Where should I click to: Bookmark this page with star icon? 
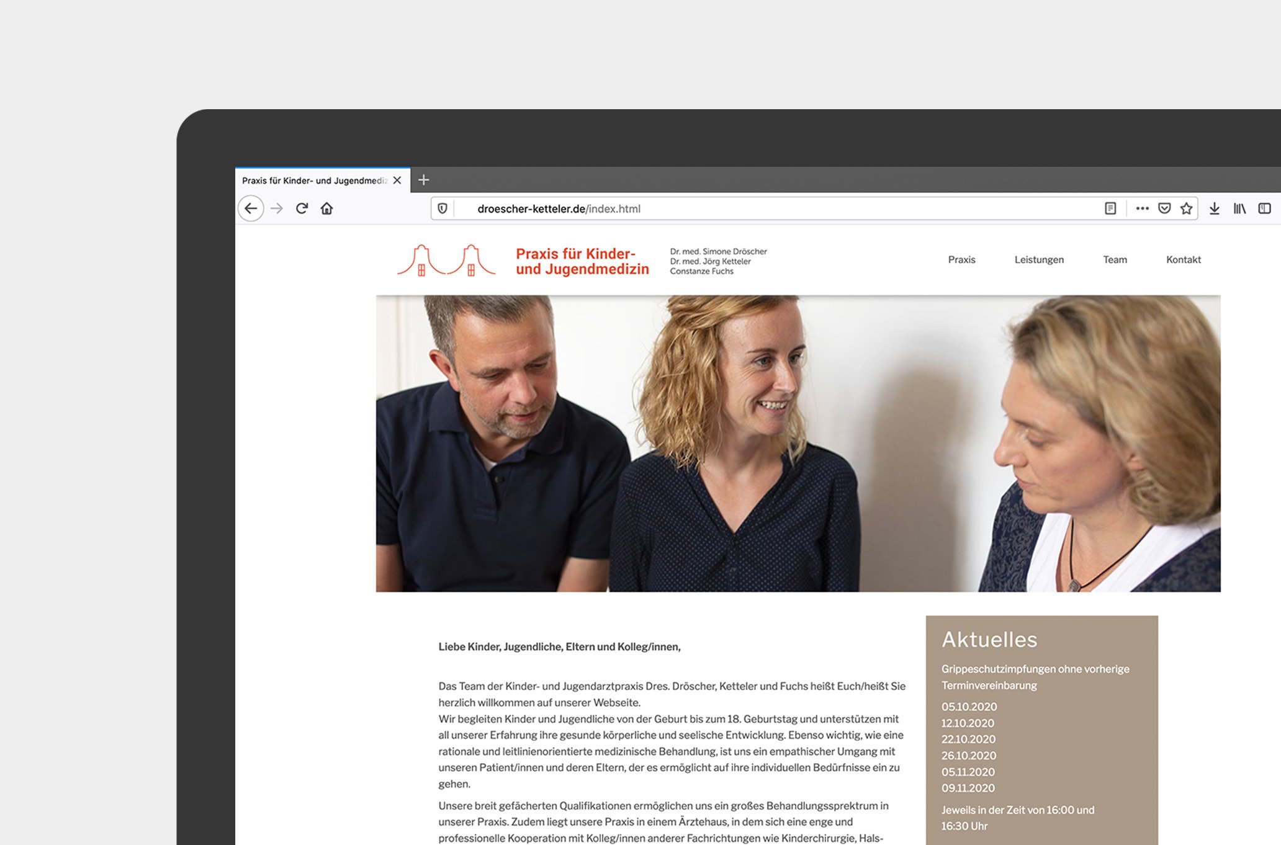(1186, 208)
